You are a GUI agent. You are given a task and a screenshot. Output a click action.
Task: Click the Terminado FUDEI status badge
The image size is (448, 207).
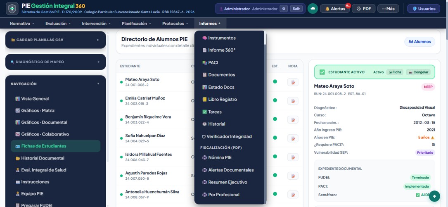pyautogui.click(x=420, y=178)
